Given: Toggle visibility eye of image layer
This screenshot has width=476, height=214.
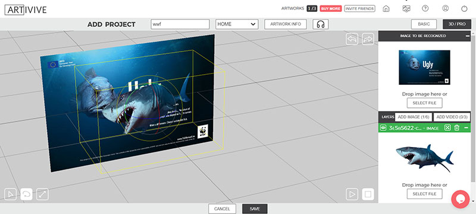Looking at the screenshot, I should (383, 128).
